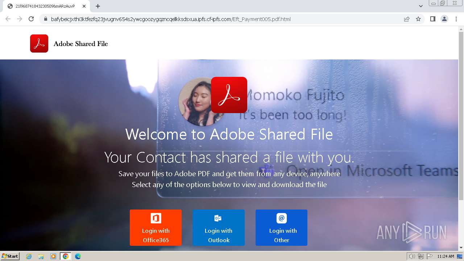Open File Explorer from taskbar
The height and width of the screenshot is (261, 464).
pos(41,256)
